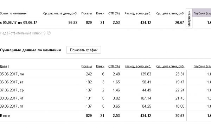Image resolution: width=211 pixels, height=128 pixels.
Task: Select the 09.06.2017 Friday row
Action: point(105,106)
